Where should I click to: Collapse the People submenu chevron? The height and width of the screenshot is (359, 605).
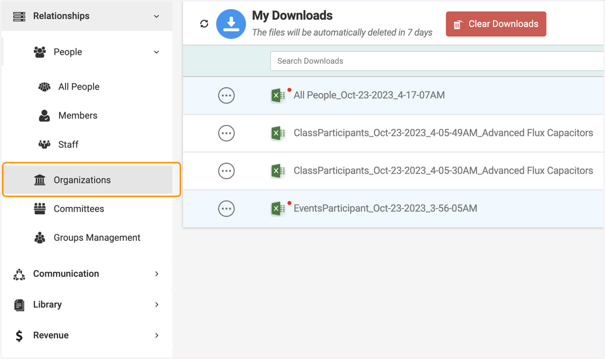(156, 52)
